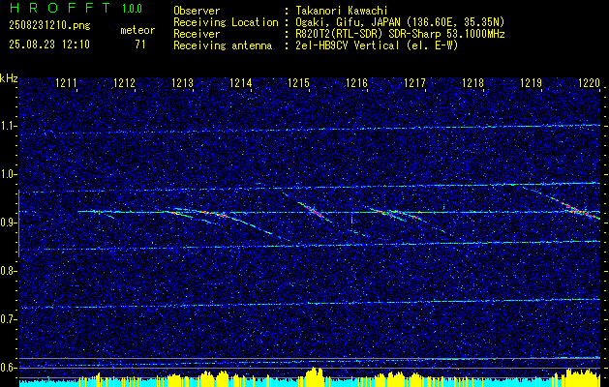Click the 0.9 kHz axis label
Viewport: 609px width, 387px height.
click(9, 223)
